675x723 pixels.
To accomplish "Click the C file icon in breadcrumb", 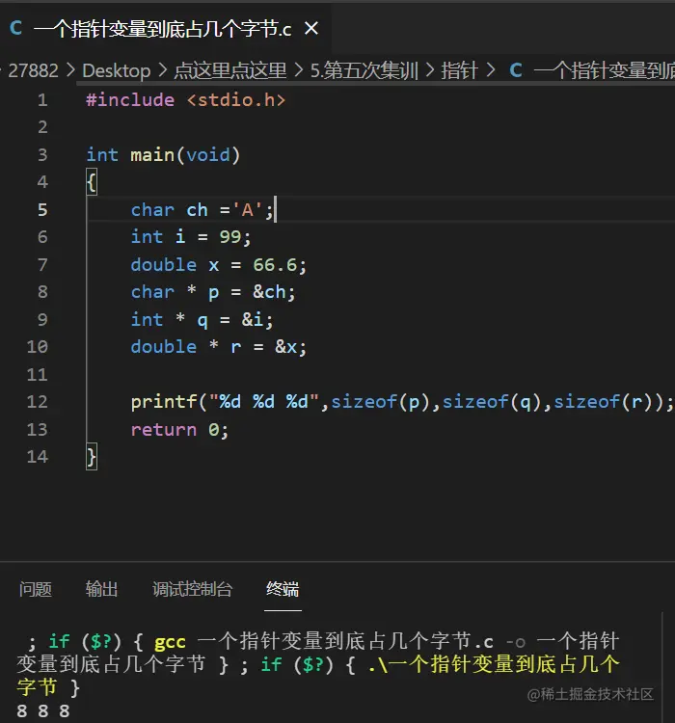I will [516, 71].
